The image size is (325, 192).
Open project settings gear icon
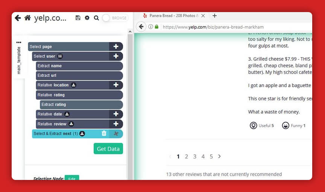[x=87, y=18]
